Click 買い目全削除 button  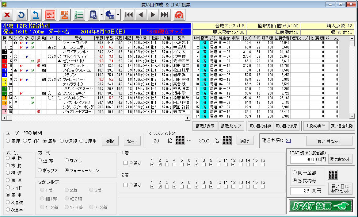(x=342, y=126)
